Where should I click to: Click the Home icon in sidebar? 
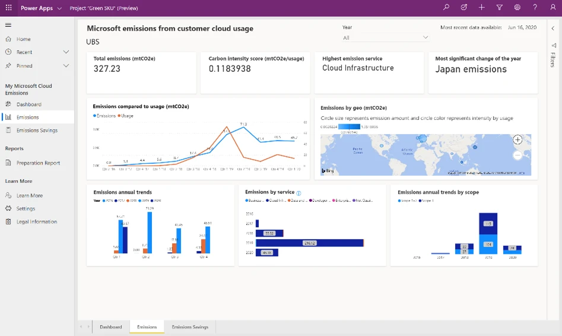click(x=8, y=39)
